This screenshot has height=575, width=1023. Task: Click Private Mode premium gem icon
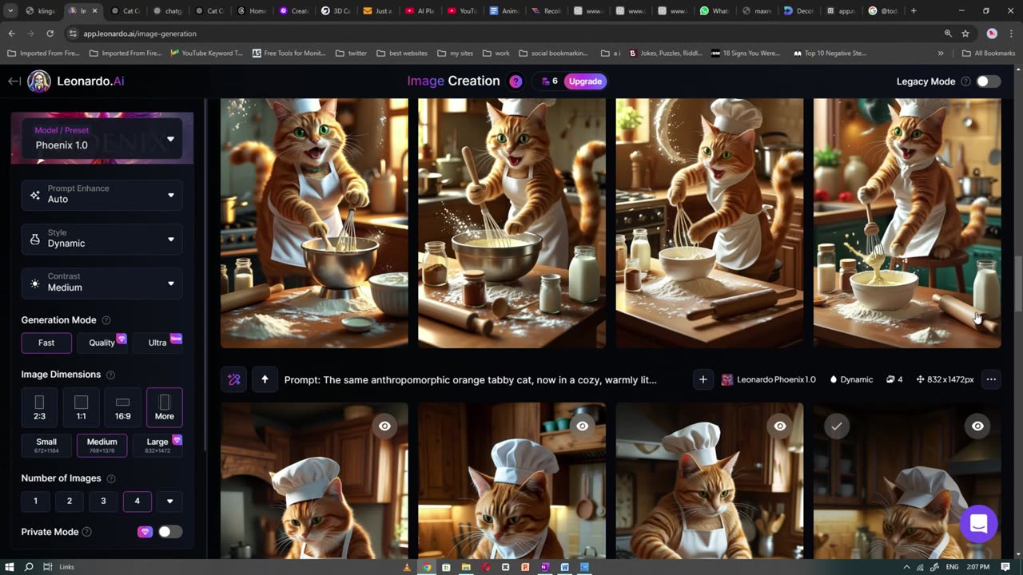click(145, 532)
